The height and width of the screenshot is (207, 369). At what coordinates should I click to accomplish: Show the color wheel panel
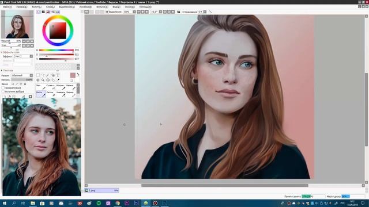pyautogui.click(x=39, y=11)
